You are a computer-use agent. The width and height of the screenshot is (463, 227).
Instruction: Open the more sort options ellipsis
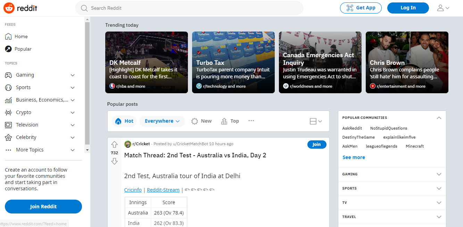coord(251,121)
